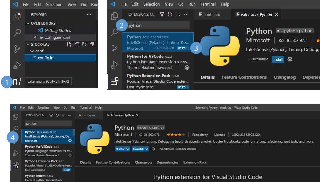Collapse all folders in STOCK-LAB
320x182 pixels.
coord(92,44)
